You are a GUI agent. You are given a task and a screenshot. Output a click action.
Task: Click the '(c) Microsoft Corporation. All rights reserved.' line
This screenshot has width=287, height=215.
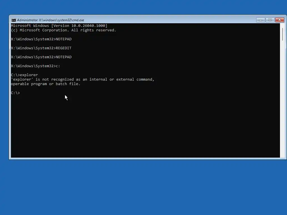pyautogui.click(x=64, y=30)
